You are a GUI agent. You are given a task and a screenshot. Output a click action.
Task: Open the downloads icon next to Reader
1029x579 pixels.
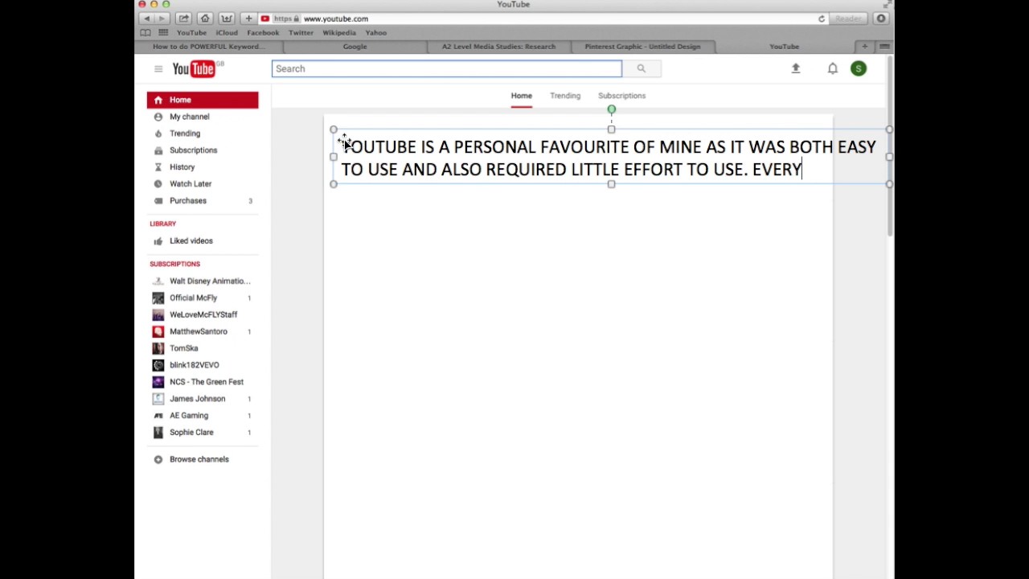click(x=881, y=18)
